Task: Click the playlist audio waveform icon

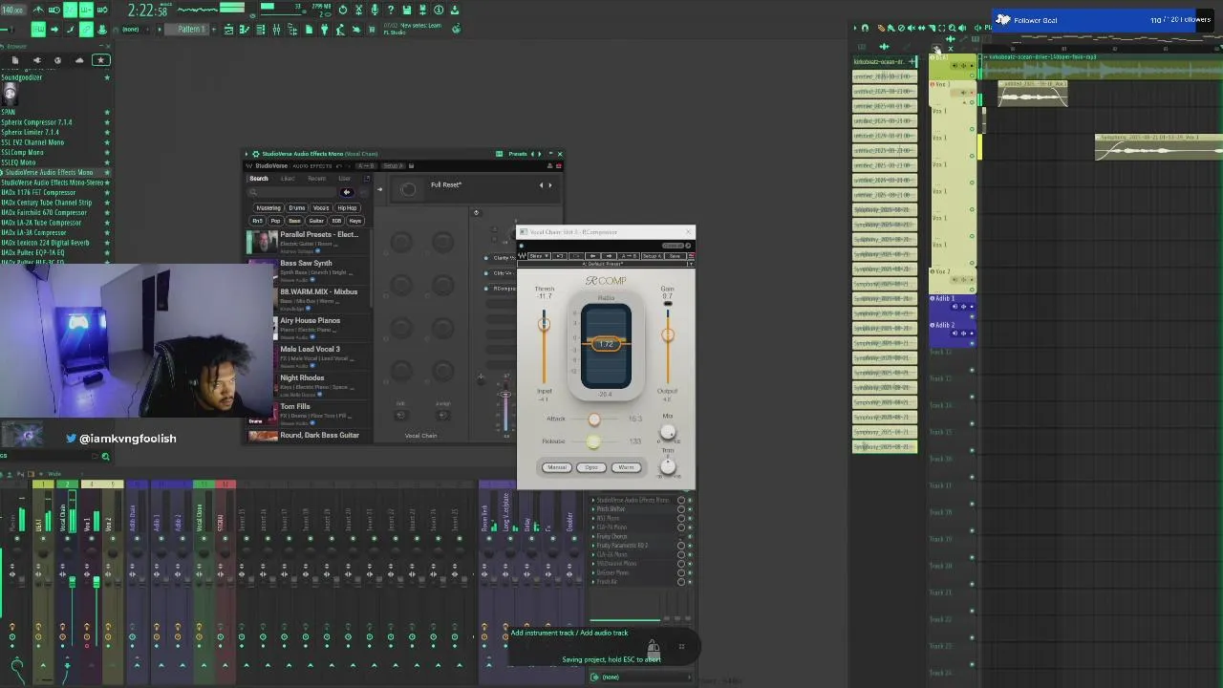Action: (885, 47)
